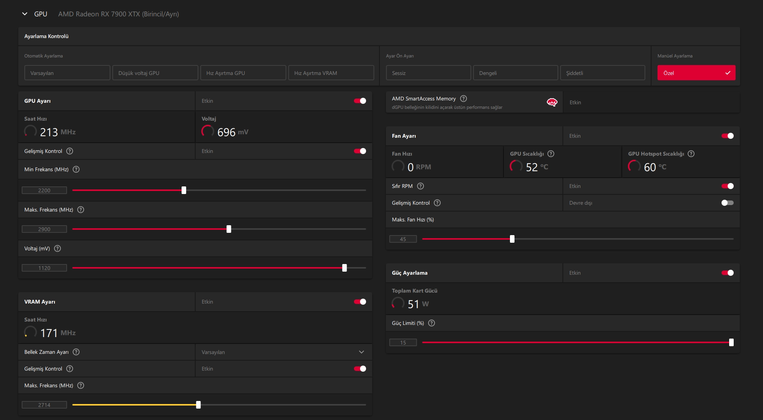Click the Maks. Fan Hızı slider handle

tap(512, 239)
